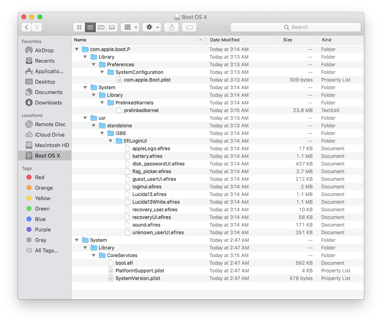Select the recoveryUI.efires file
The height and width of the screenshot is (323, 382).
(x=217, y=217)
